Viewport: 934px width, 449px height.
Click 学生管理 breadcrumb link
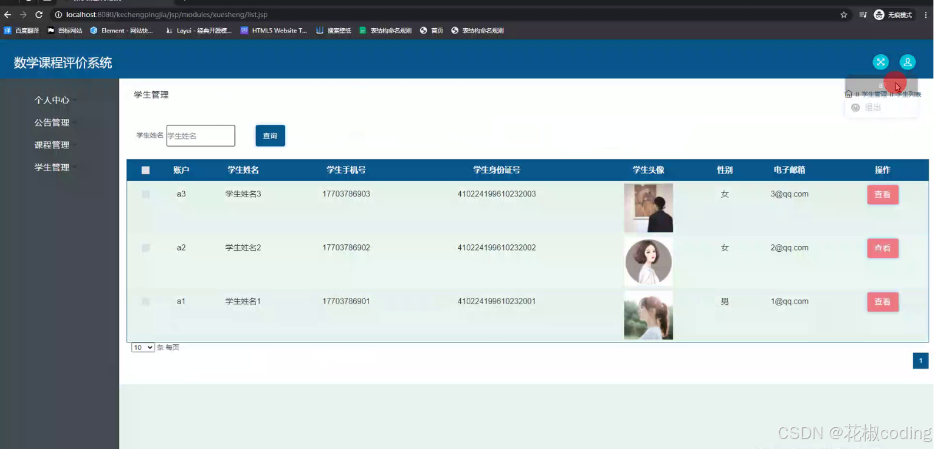pos(874,94)
